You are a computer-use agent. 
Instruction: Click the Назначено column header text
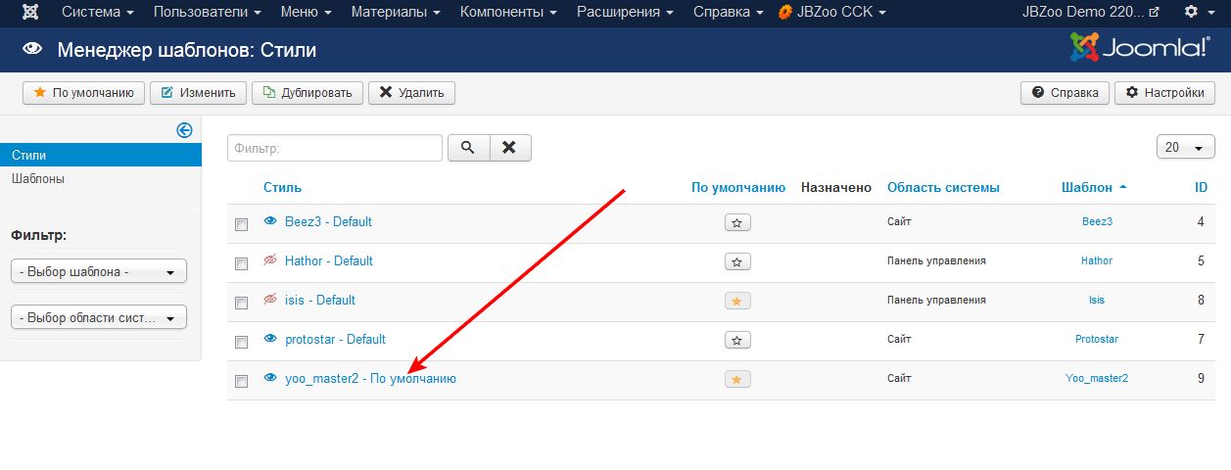836,187
